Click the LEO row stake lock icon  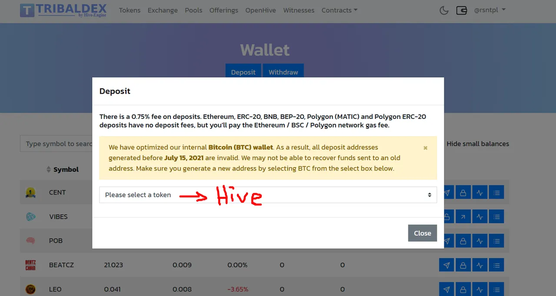pos(463,289)
